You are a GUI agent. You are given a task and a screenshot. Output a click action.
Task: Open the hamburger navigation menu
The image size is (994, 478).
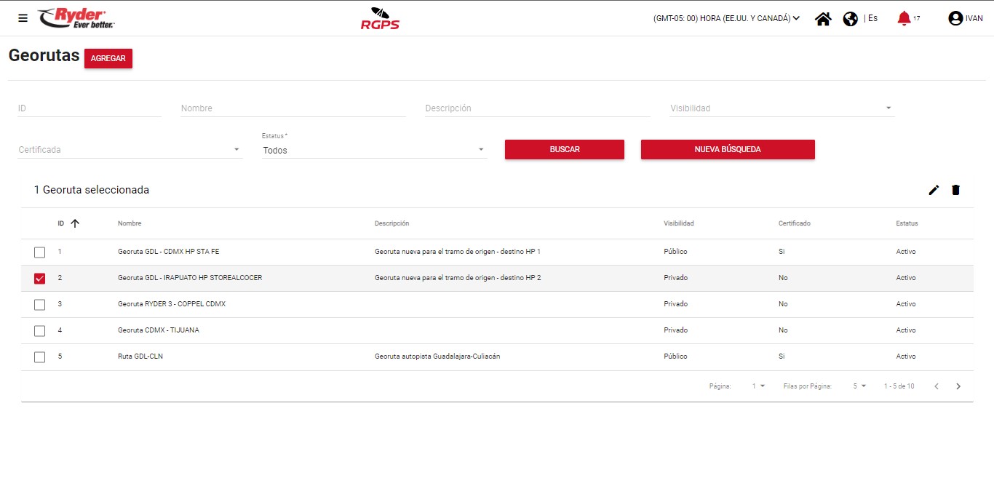(23, 18)
